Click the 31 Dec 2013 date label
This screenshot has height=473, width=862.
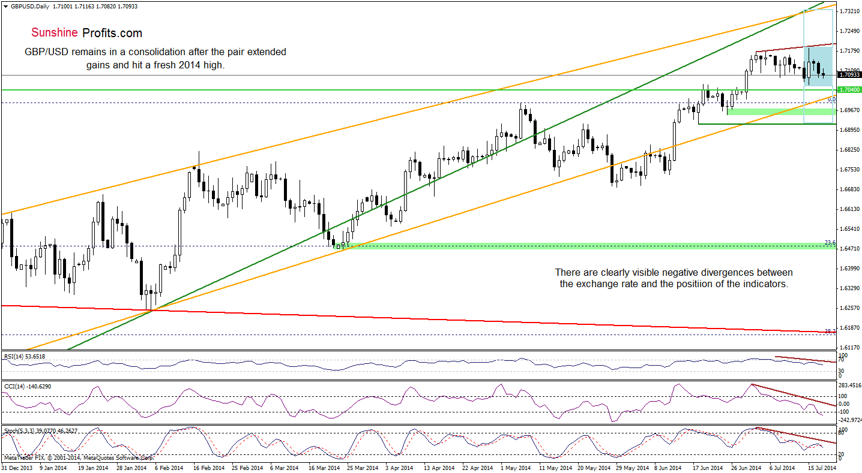point(17,467)
